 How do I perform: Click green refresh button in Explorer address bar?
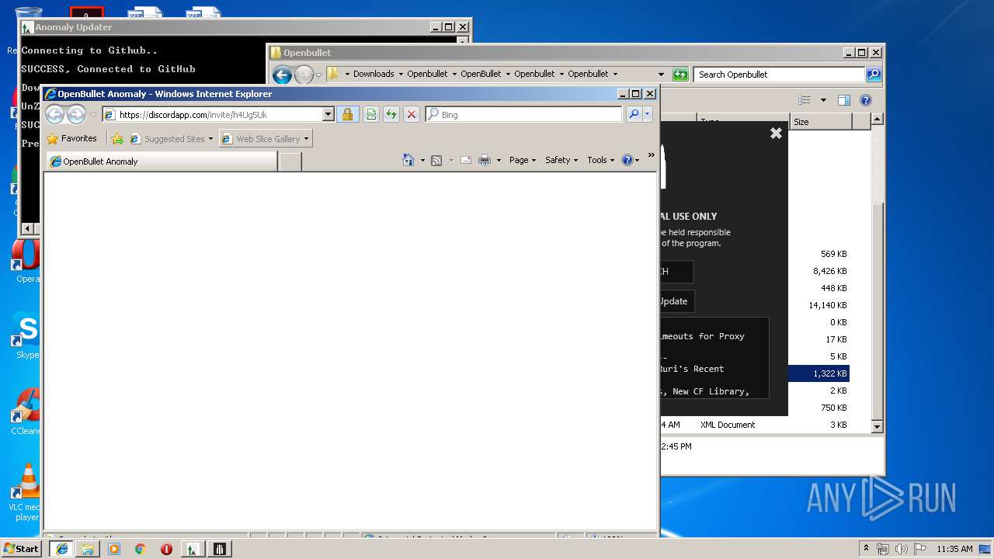[x=680, y=75]
